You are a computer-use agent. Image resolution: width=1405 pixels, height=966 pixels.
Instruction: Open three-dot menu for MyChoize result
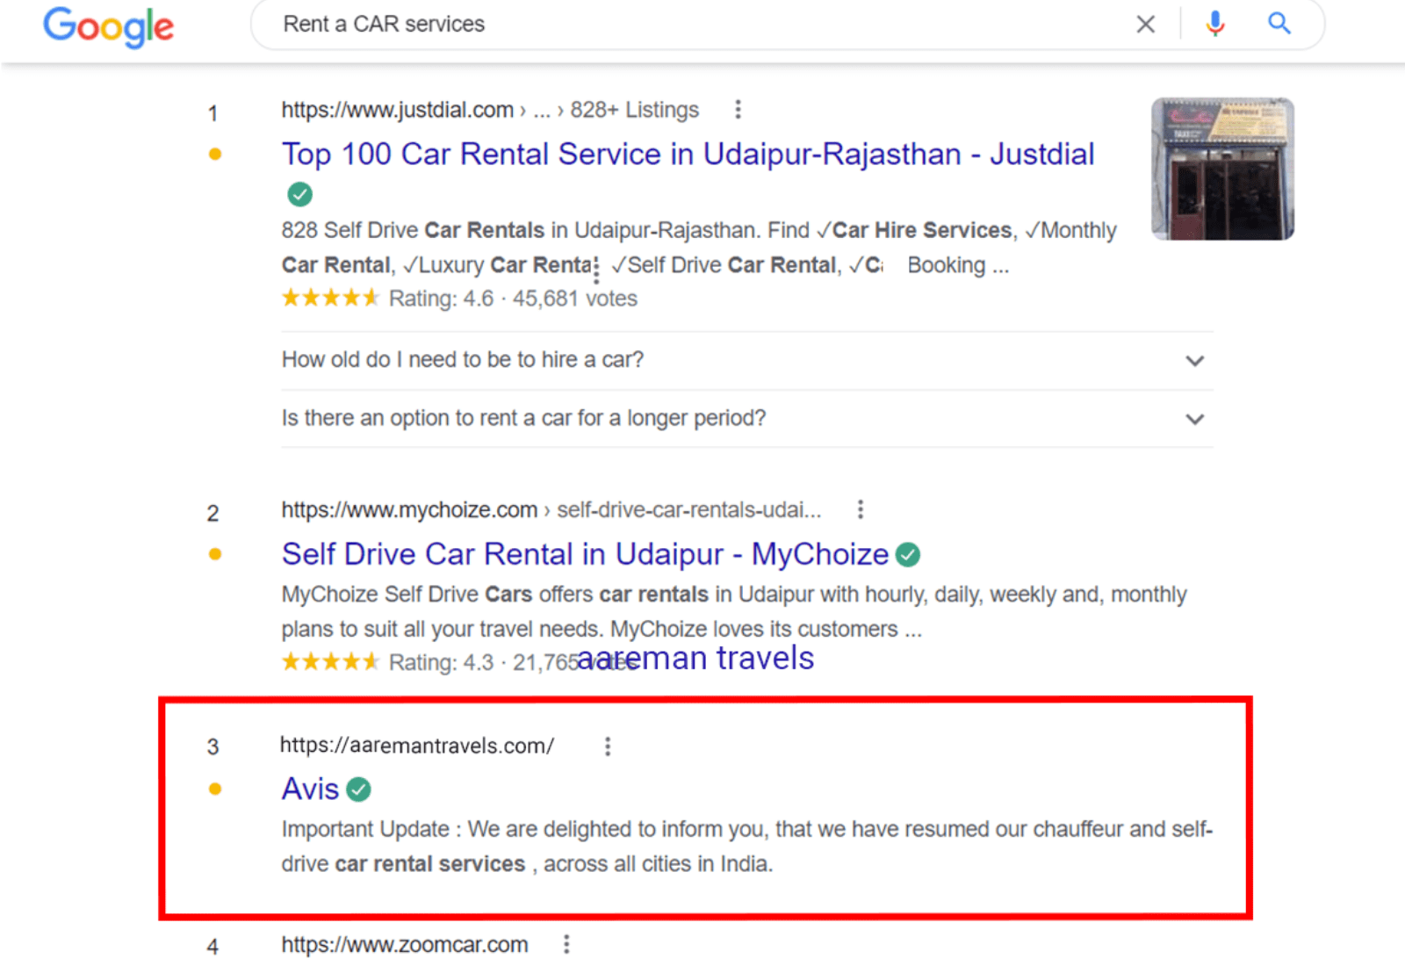coord(860,509)
